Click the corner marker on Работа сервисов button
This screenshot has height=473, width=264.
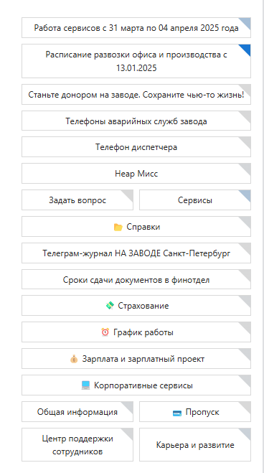point(245,24)
